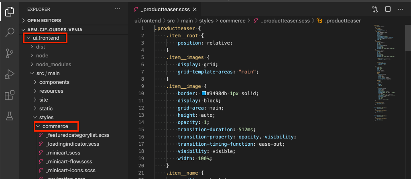
Task: Open _featuredcategorylist.scss file
Action: [77, 135]
